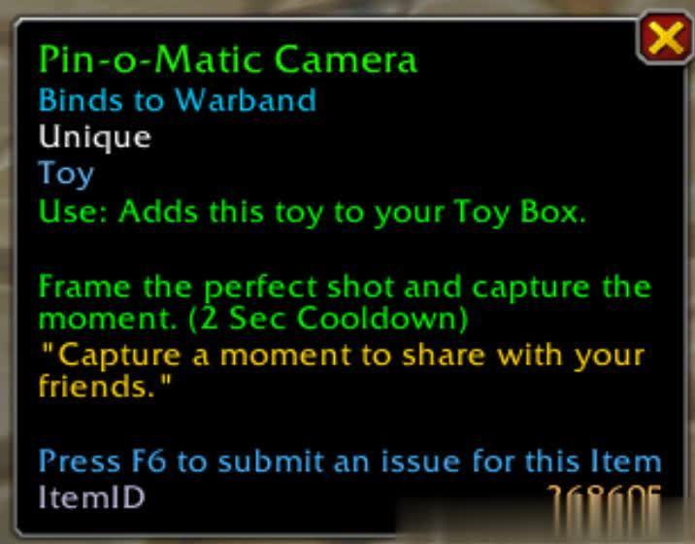Screen dimensions: 695x544
Task: Close the Pin-o-Matic Camera tooltip
Action: tap(666, 39)
